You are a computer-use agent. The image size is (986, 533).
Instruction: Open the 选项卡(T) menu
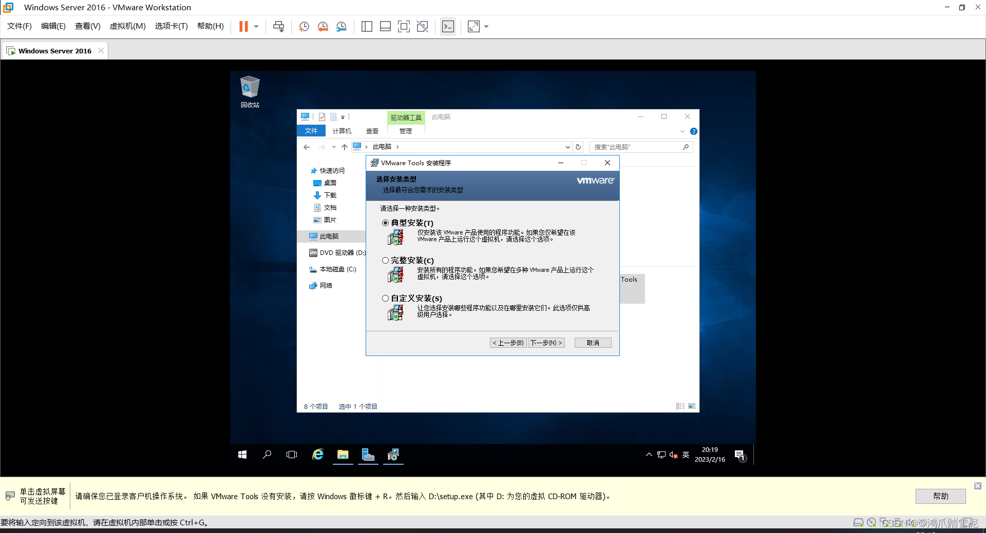172,26
